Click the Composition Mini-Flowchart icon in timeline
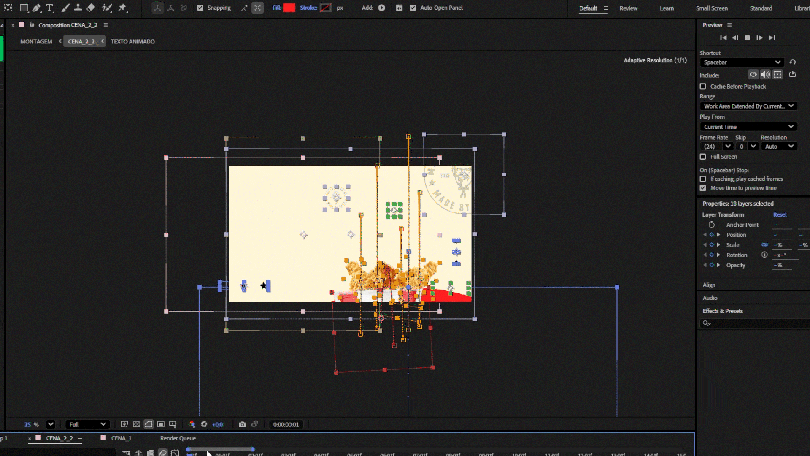 (x=126, y=453)
